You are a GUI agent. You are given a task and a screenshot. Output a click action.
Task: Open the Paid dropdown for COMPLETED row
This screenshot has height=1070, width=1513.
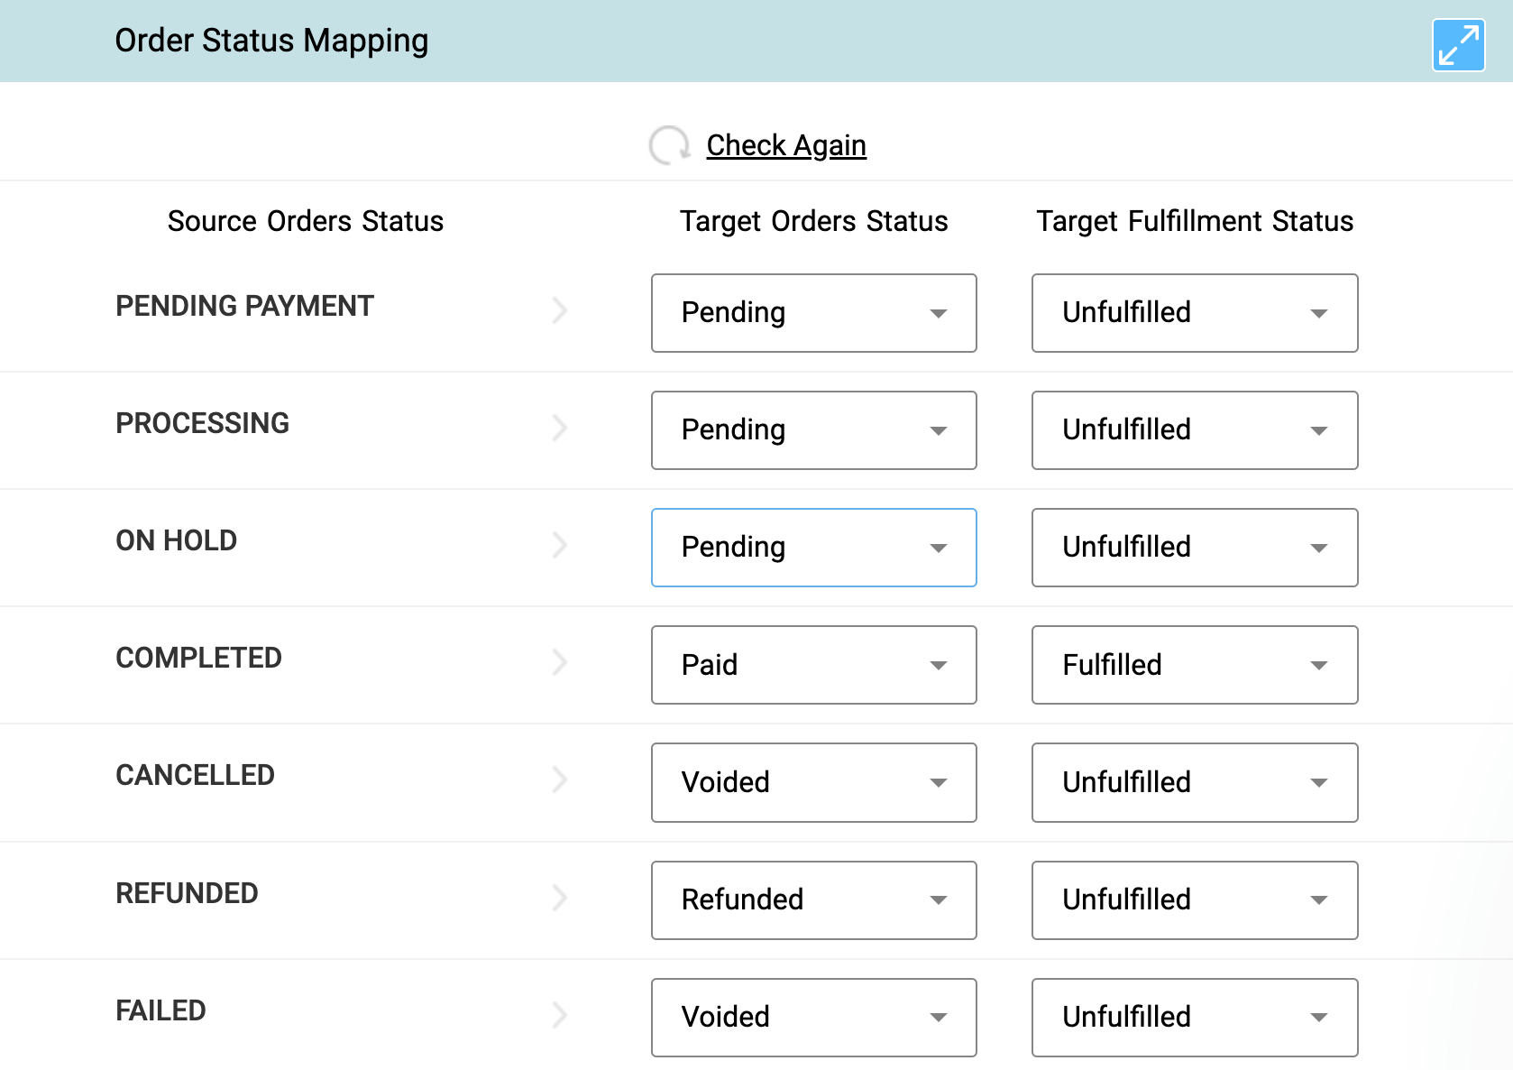click(812, 665)
